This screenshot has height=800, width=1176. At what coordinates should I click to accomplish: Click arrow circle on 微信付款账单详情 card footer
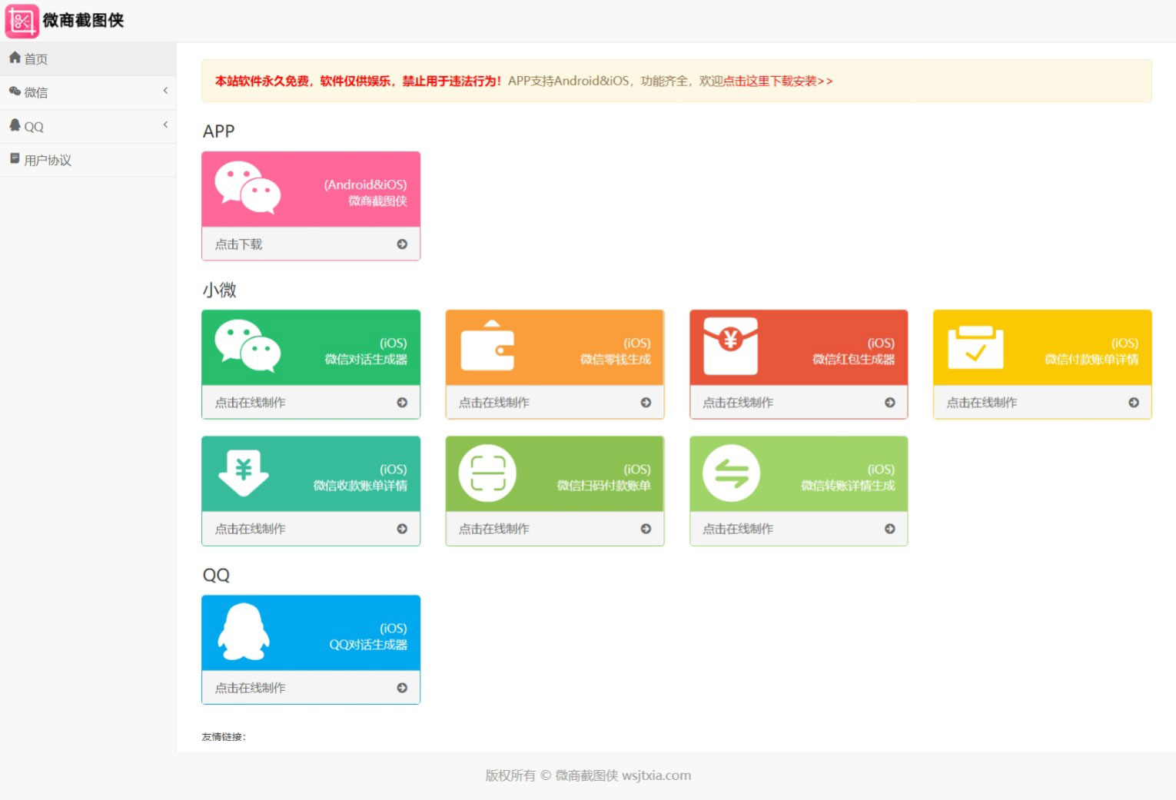point(1134,403)
